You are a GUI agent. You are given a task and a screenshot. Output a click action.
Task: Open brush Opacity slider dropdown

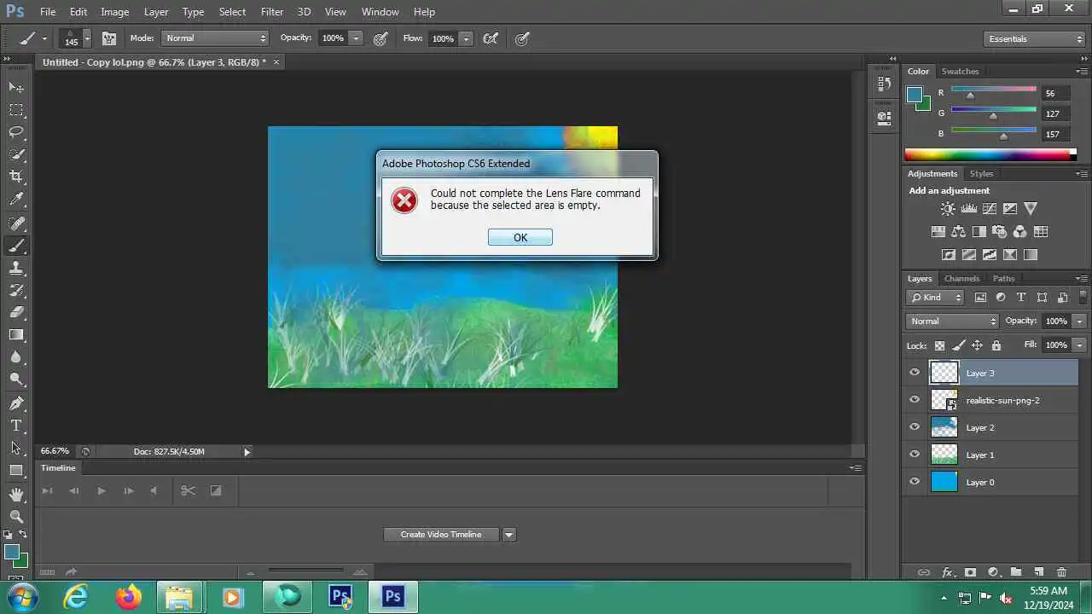click(x=356, y=38)
